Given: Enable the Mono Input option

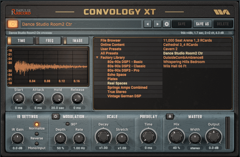Looking at the screenshot, I should click(37, 144).
